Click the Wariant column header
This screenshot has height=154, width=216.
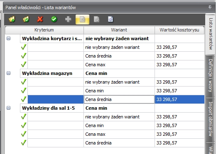point(119,30)
